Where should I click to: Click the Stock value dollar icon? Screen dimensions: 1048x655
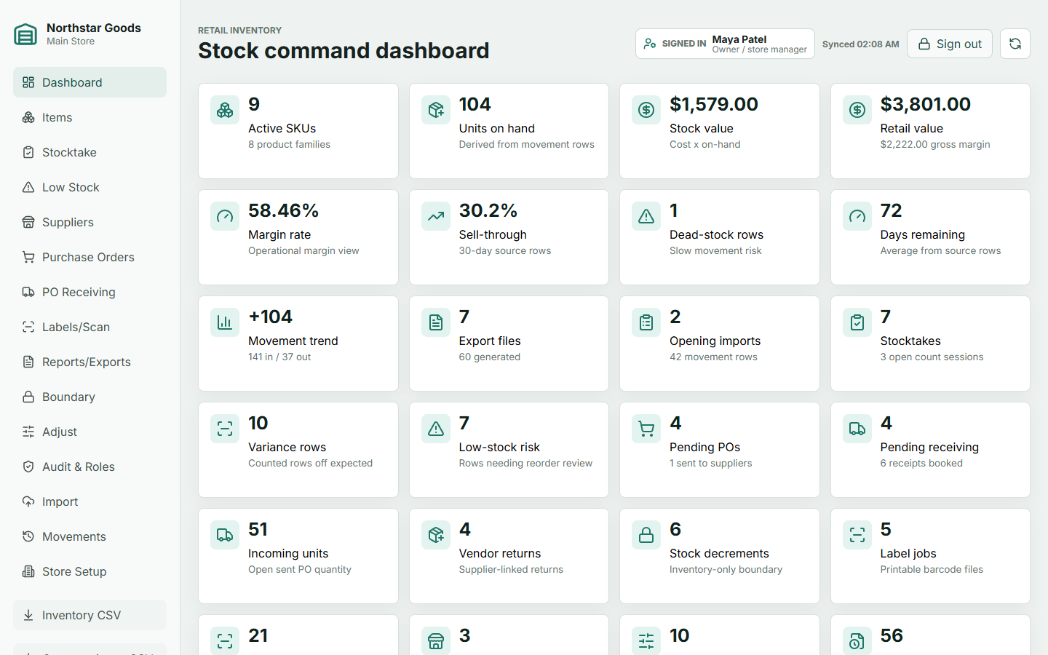pos(646,110)
